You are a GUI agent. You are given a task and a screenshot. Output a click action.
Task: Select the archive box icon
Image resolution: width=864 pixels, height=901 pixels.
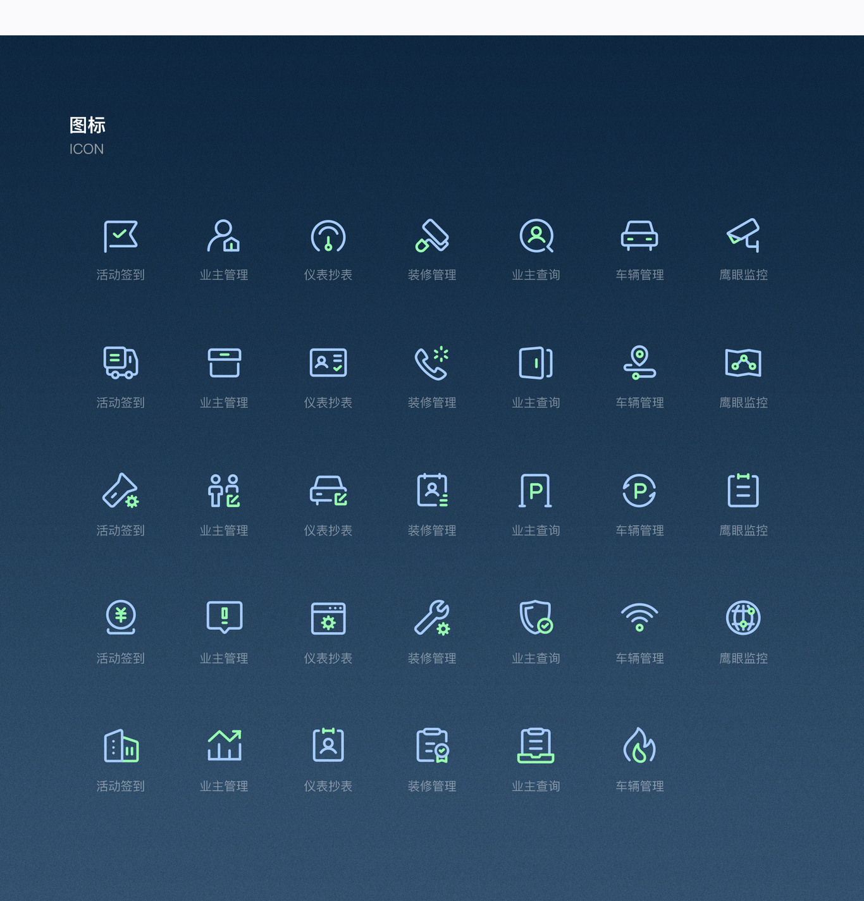(225, 363)
